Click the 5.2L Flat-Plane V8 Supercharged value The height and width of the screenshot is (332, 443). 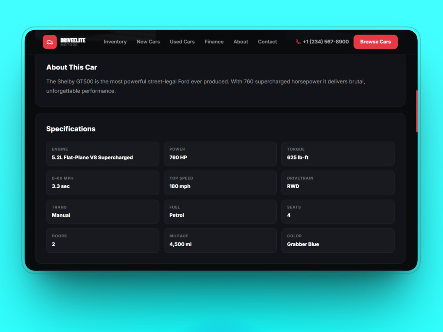tap(93, 158)
